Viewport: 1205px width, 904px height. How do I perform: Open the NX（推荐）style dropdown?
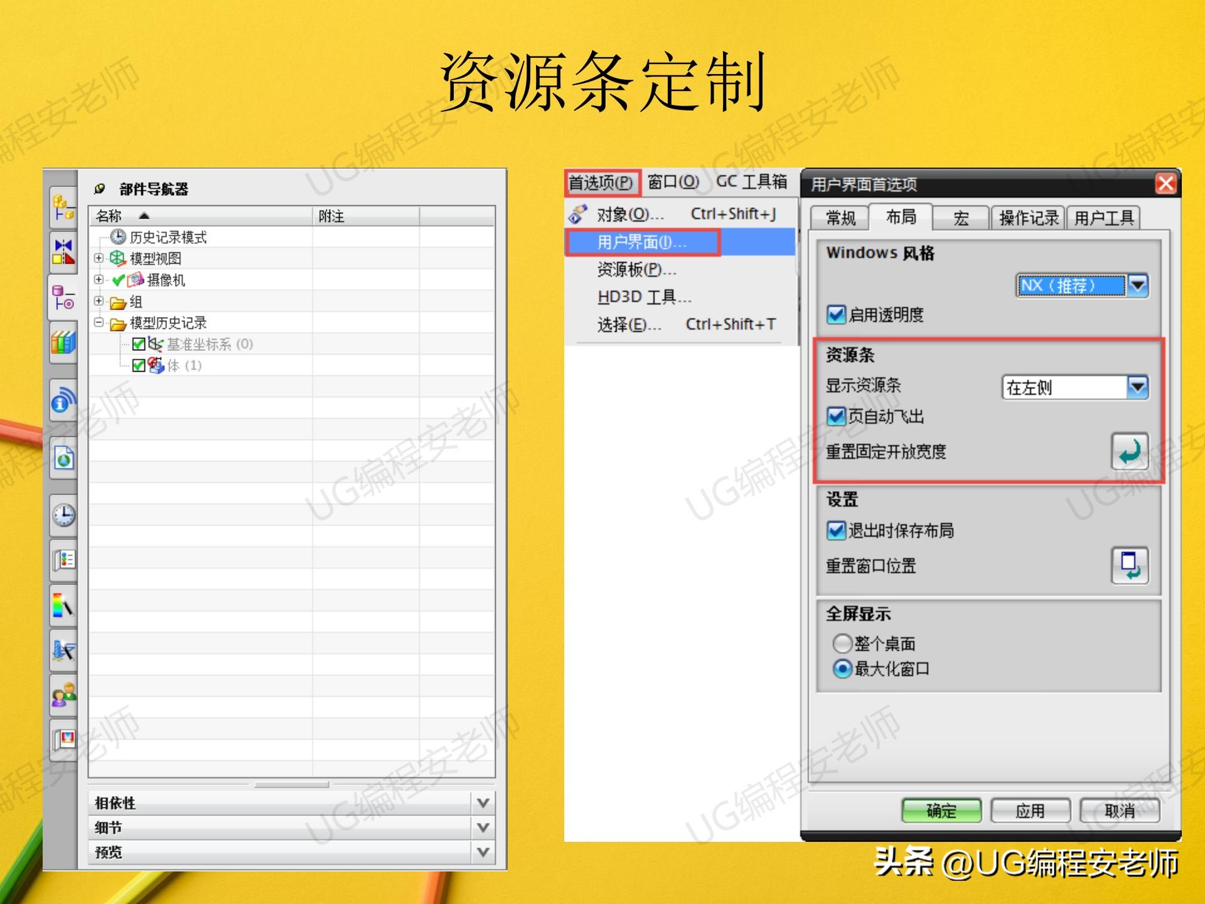point(1138,286)
